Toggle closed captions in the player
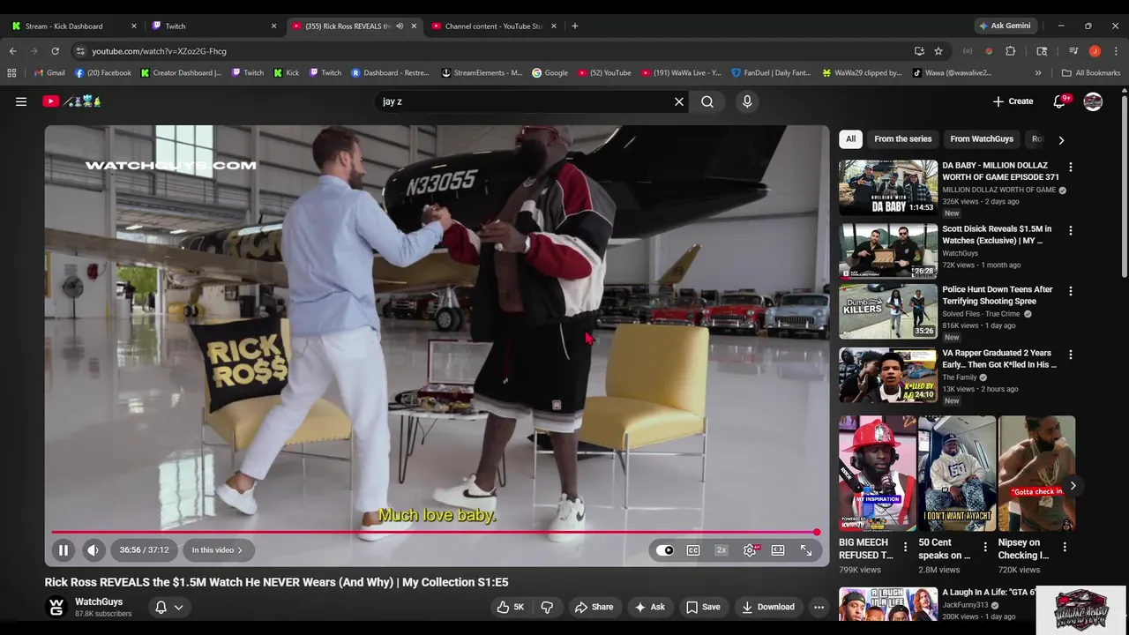The image size is (1129, 635). 693,550
